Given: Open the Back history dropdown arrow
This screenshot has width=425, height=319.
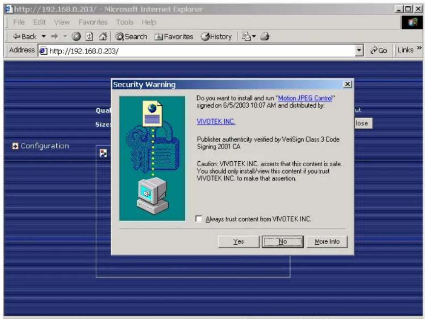Looking at the screenshot, I should (43, 36).
